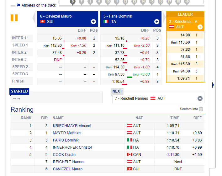Select the NEXT tab label
The height and width of the screenshot is (176, 222).
click(x=117, y=91)
